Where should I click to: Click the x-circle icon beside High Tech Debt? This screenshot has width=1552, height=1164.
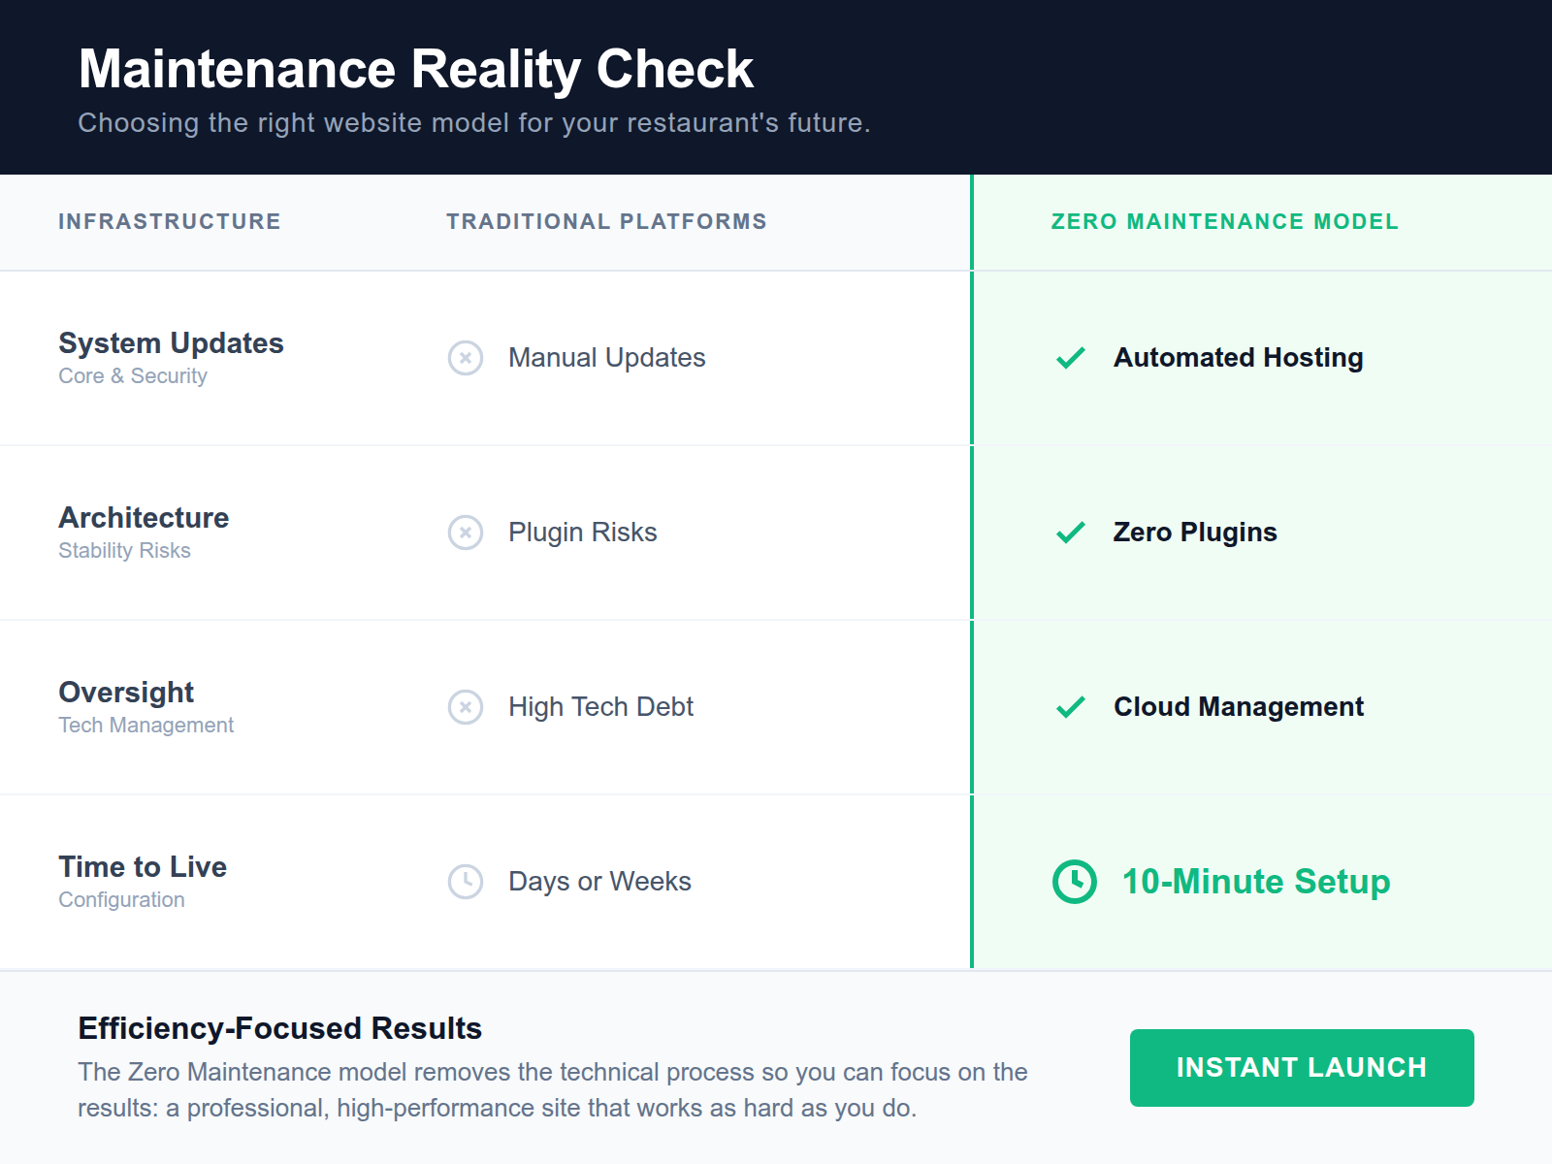point(466,707)
